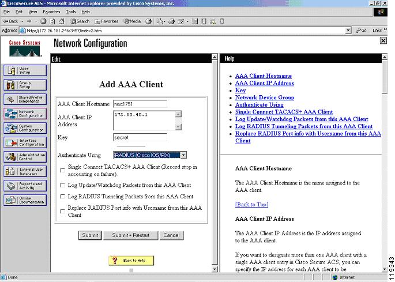This screenshot has height=282, width=395.
Task: Click the Help pane scrollbar thumb
Action: point(385,77)
